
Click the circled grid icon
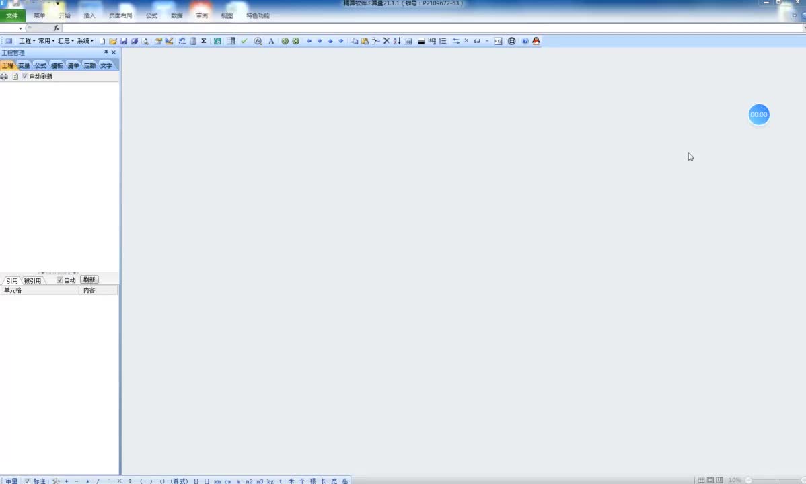coord(511,41)
